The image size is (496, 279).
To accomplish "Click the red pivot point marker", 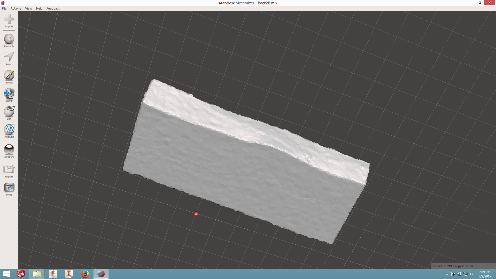I will [196, 214].
